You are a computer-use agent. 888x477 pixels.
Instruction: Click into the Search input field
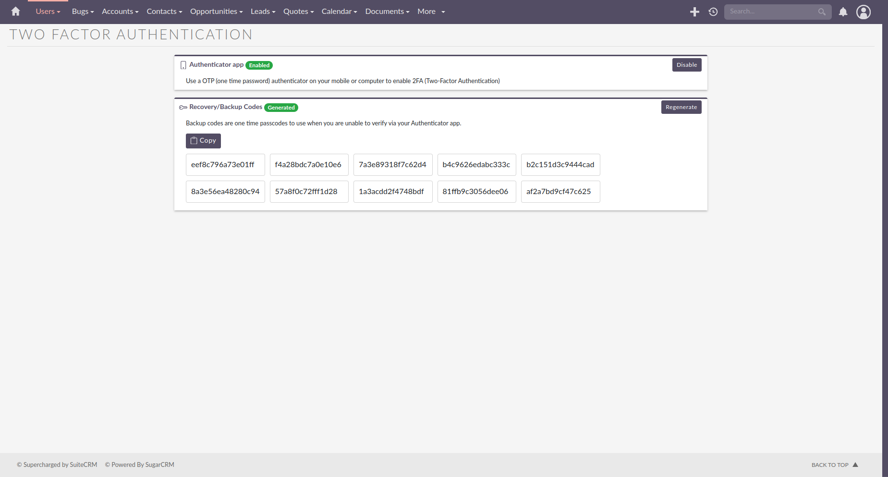click(x=771, y=12)
